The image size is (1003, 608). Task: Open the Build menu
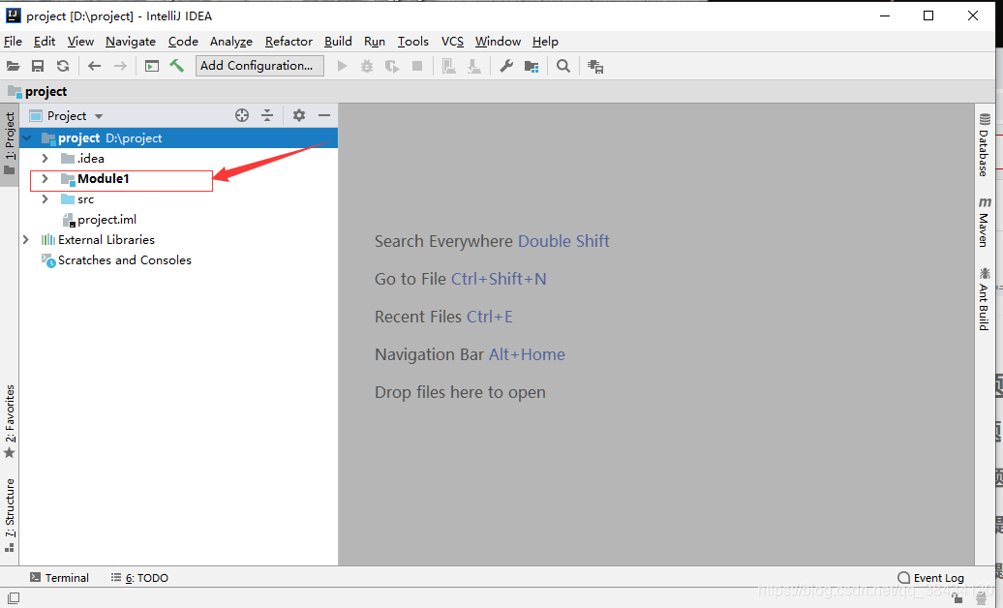[338, 41]
